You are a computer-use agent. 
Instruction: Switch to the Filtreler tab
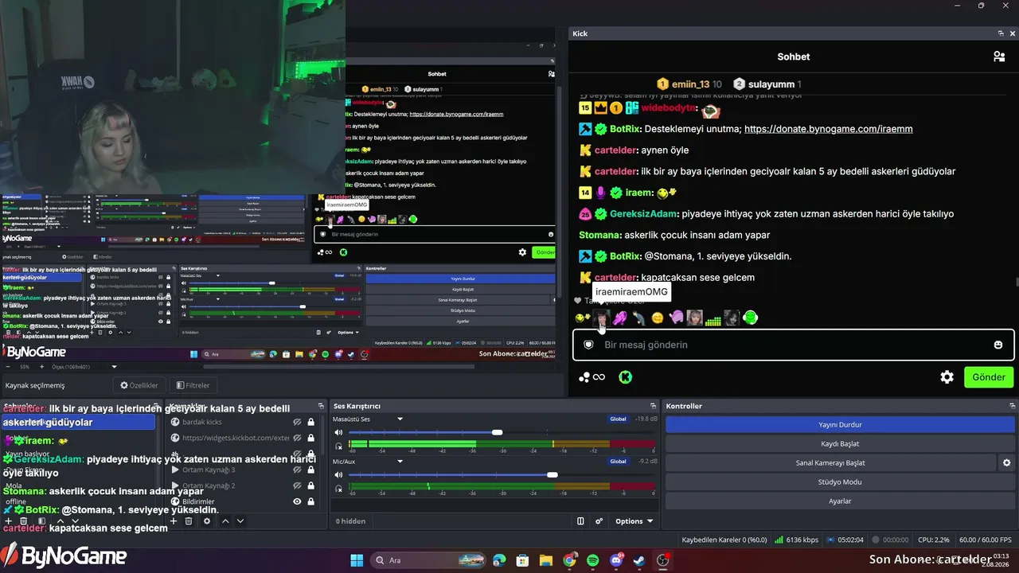point(193,385)
